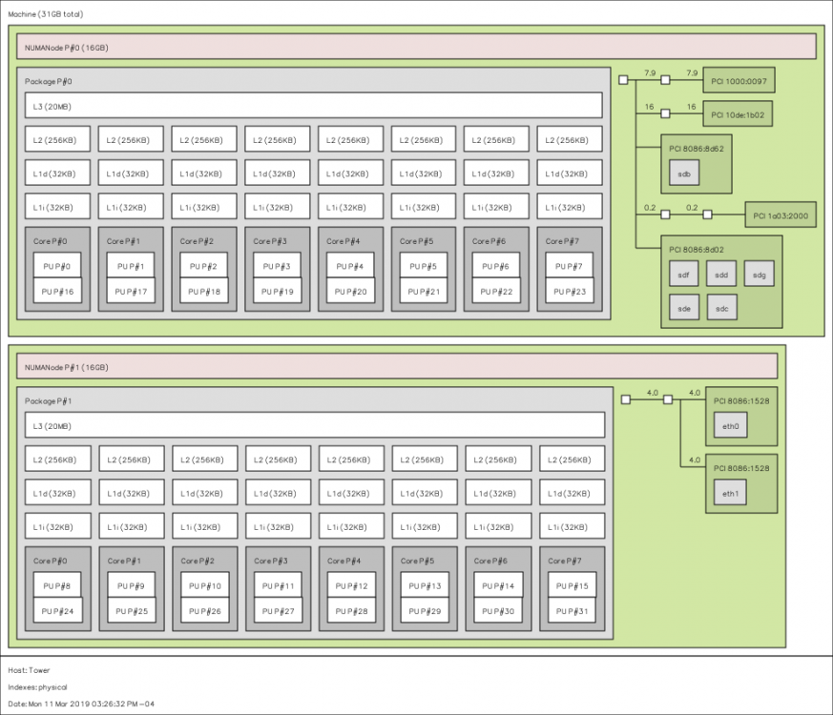Image resolution: width=833 pixels, height=715 pixels.
Task: Select the PU P#10 box
Action: coord(205,584)
